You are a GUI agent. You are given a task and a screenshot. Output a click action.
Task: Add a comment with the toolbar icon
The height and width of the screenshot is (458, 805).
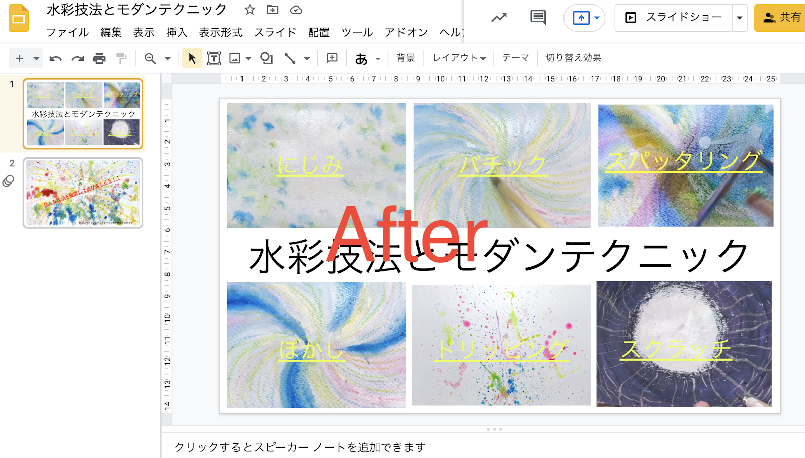click(x=332, y=58)
